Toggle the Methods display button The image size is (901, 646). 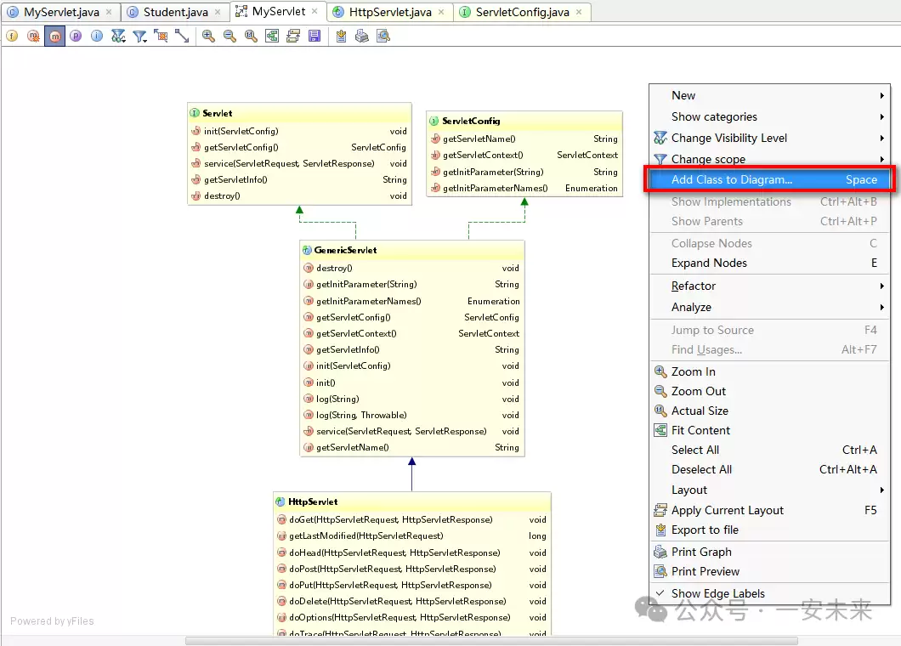(54, 36)
